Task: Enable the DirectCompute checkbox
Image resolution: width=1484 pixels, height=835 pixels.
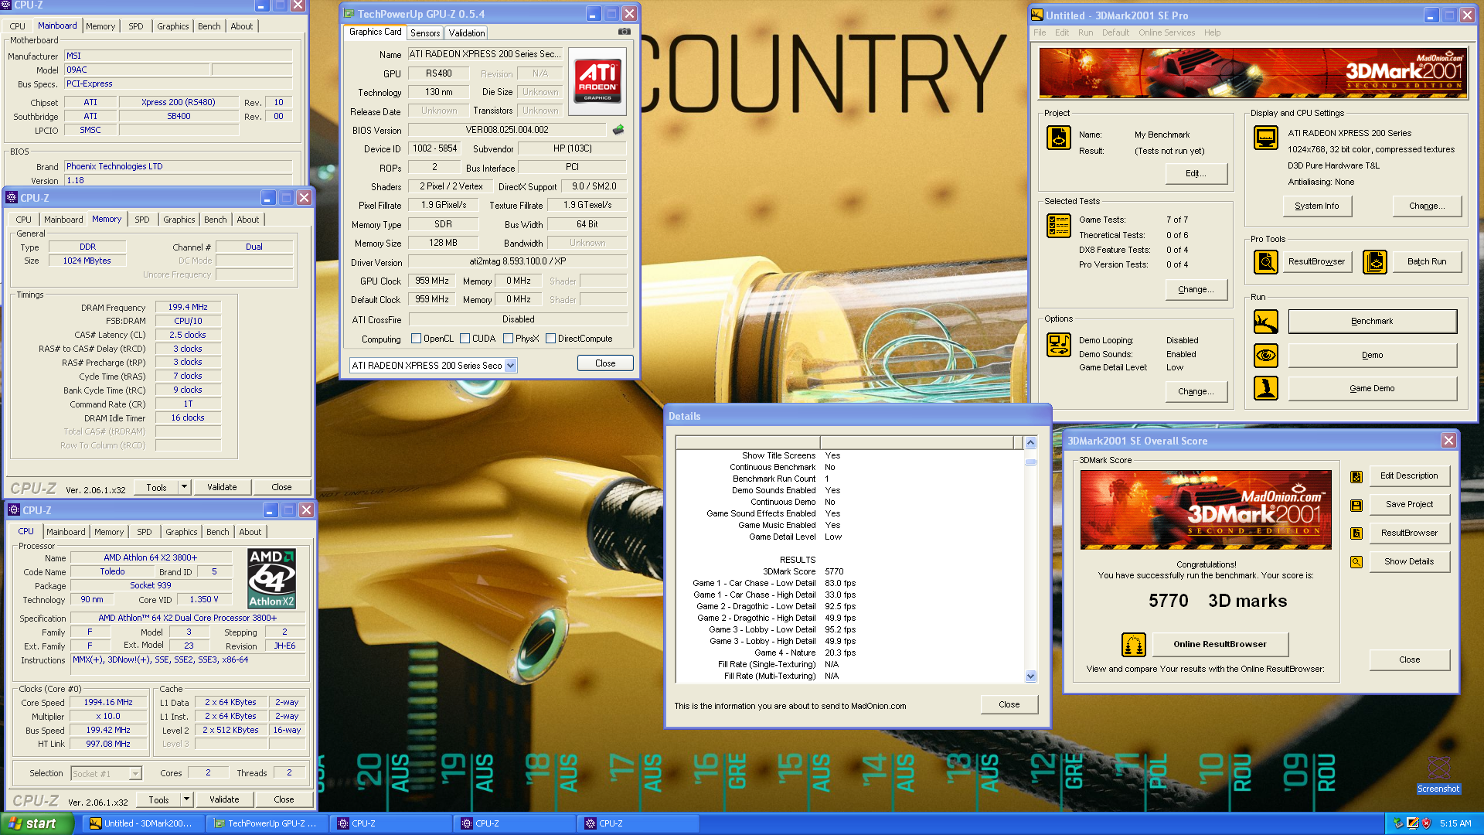Action: pos(550,339)
